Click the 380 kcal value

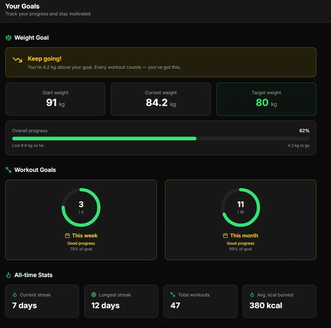[266, 305]
